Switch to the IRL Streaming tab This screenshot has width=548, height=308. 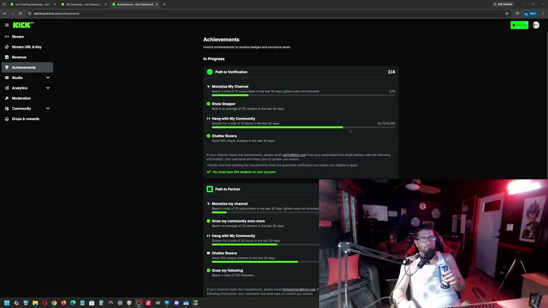tap(83, 4)
